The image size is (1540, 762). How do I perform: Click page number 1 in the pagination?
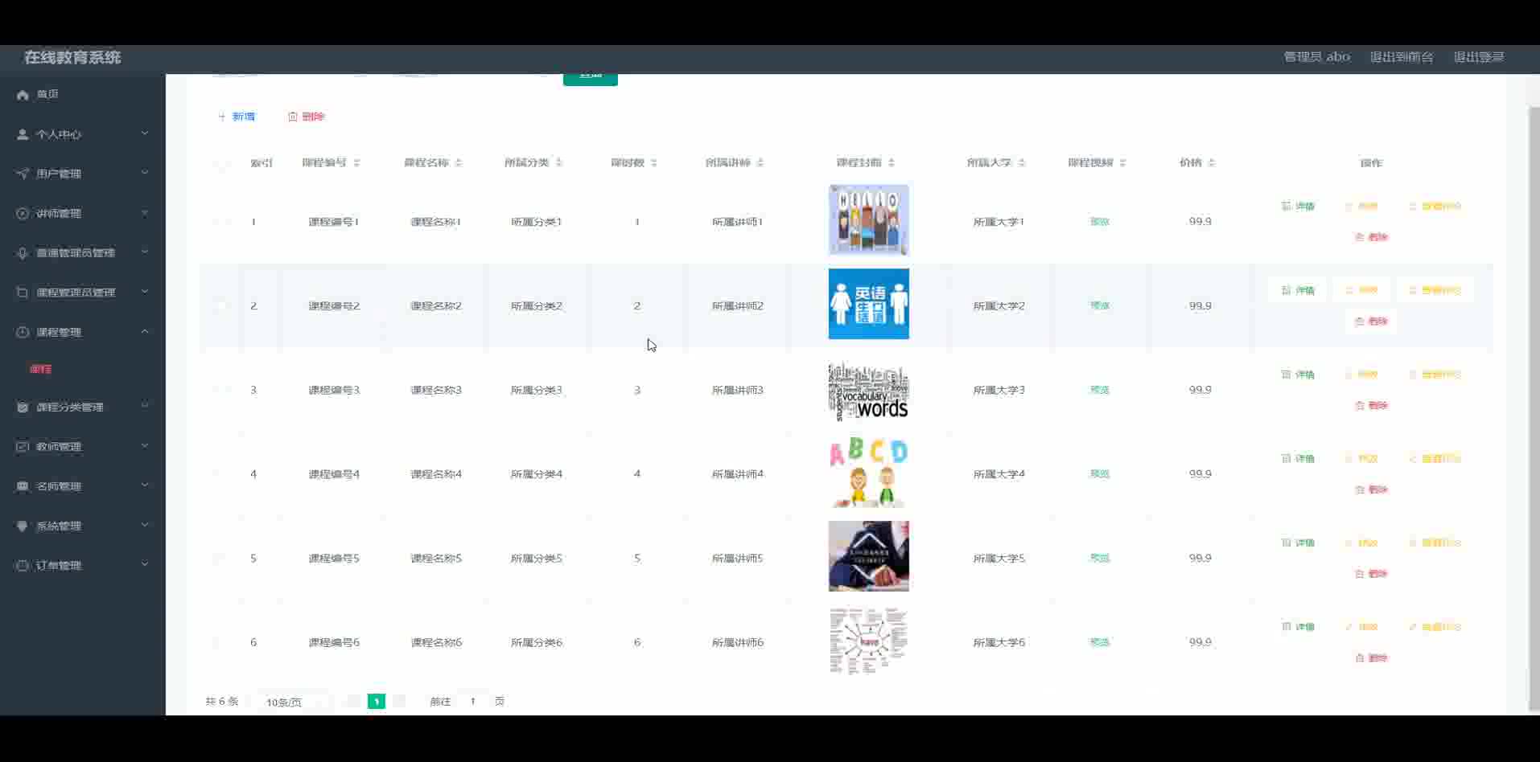(376, 702)
